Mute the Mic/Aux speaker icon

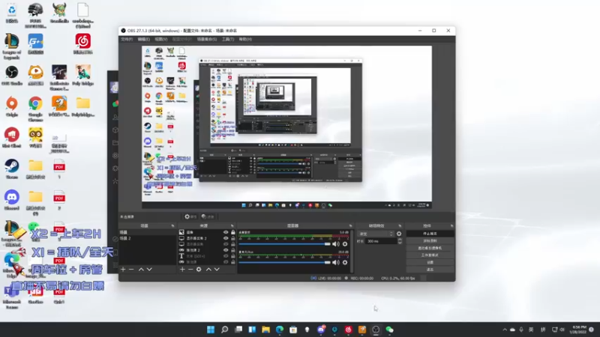point(335,263)
